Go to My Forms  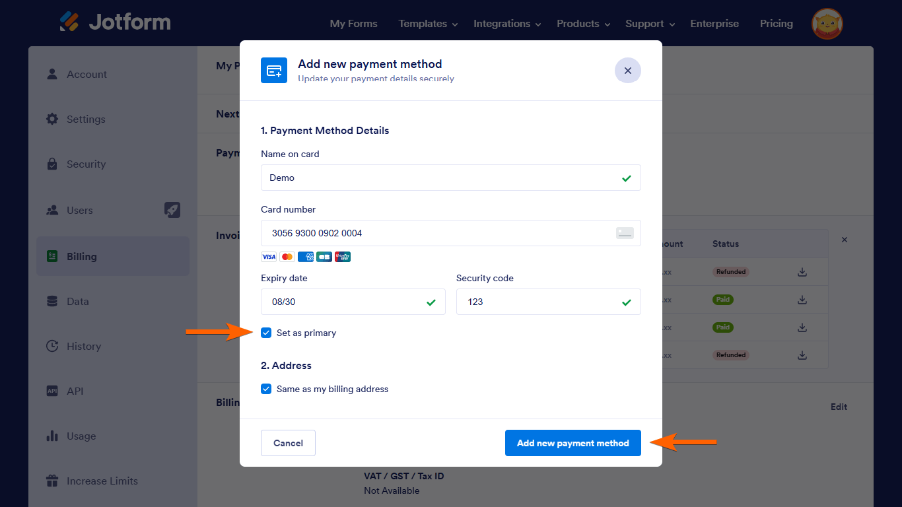pos(353,24)
